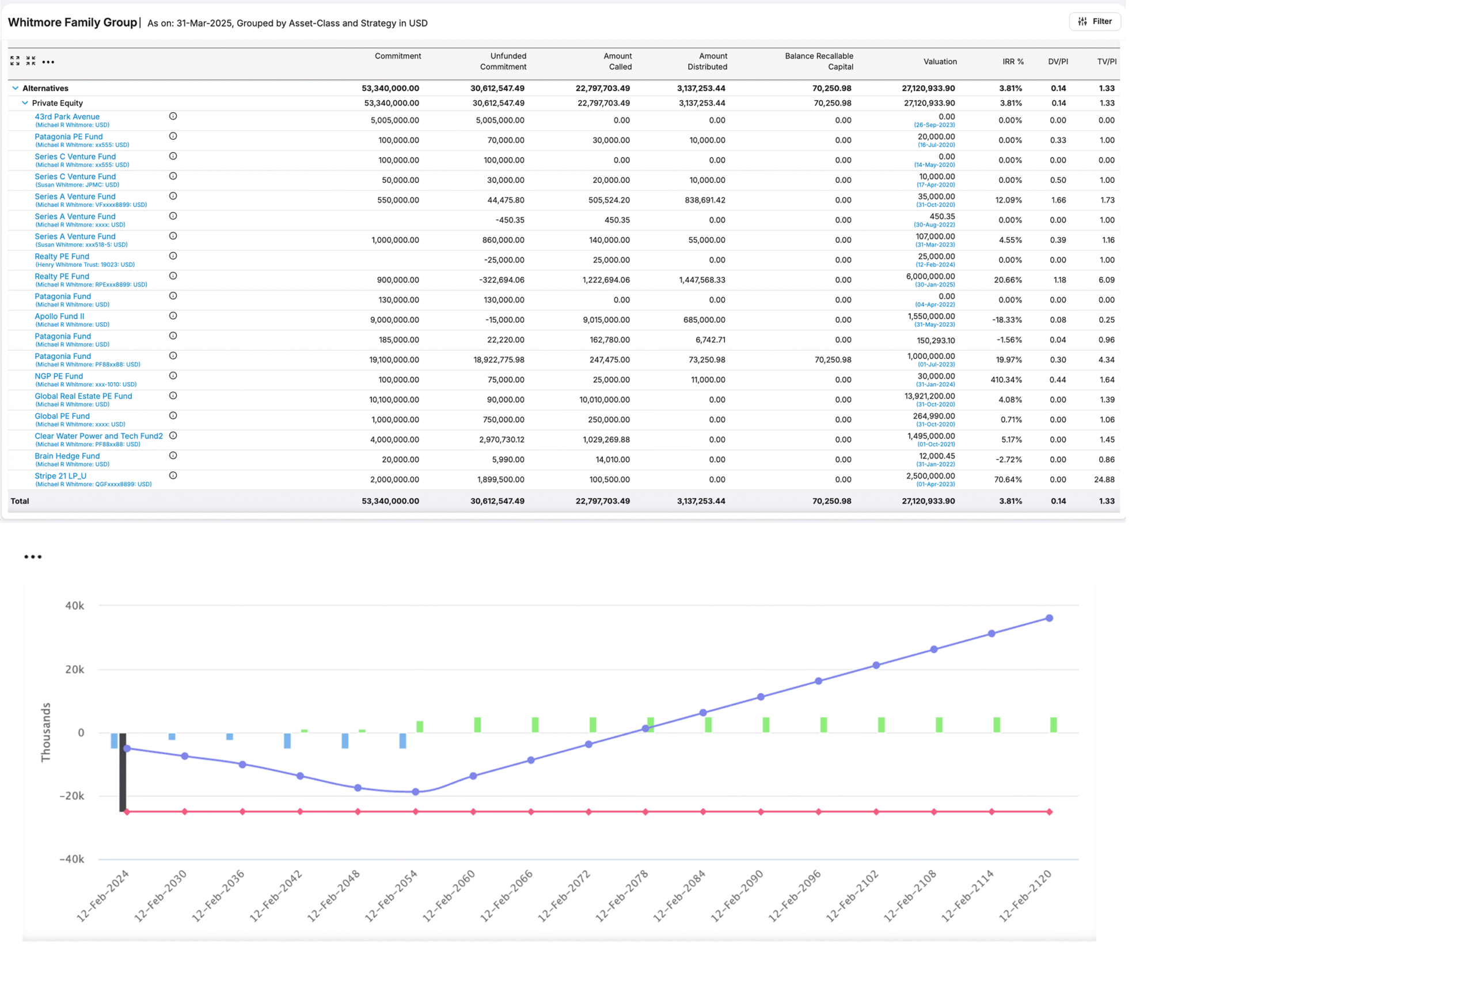Open the Global PE Fund link

(63, 415)
